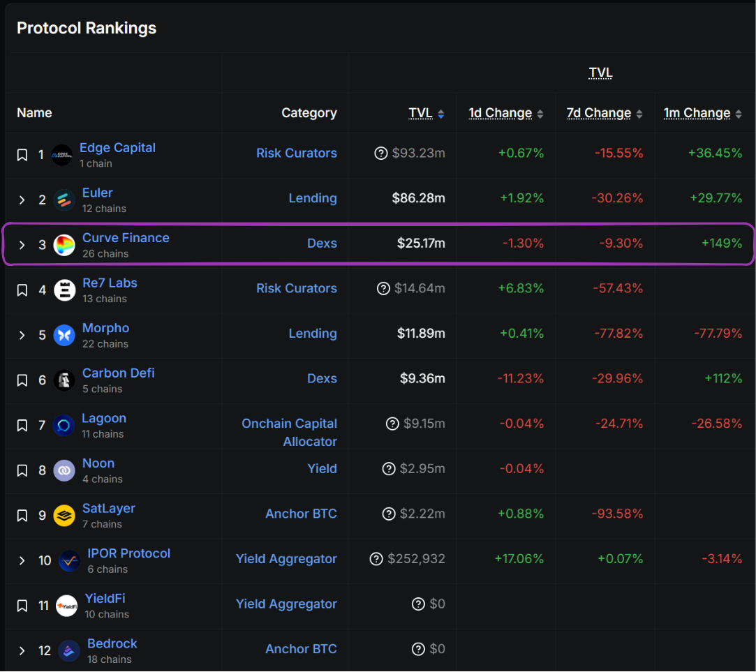Bookmark the Noon protocol
The image size is (756, 672).
[22, 470]
